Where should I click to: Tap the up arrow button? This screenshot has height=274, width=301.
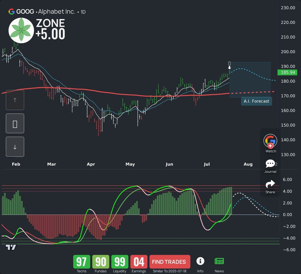(15, 100)
